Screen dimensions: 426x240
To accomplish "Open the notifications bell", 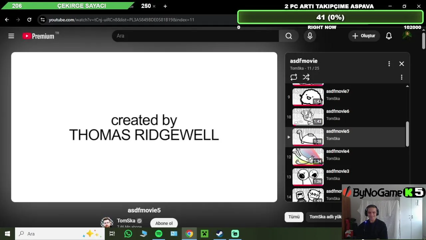I will 389,36.
